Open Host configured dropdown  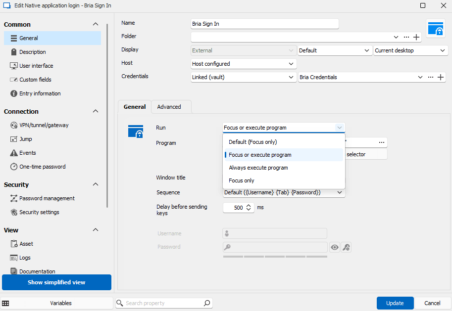click(x=244, y=64)
